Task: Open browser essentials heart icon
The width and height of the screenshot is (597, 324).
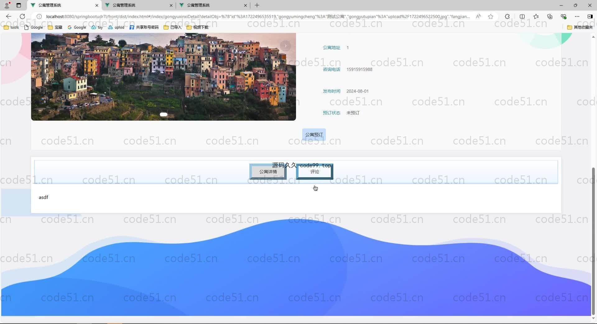Action: coord(563,16)
